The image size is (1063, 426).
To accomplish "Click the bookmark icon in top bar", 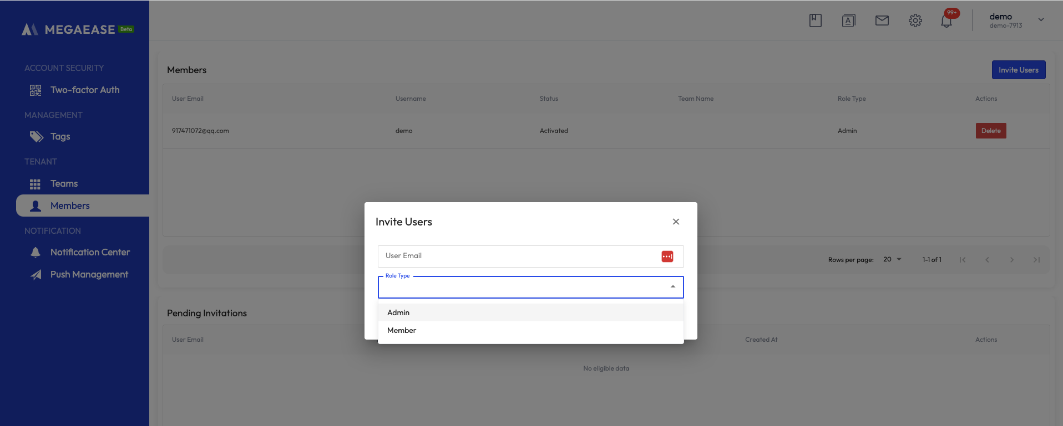I will click(815, 20).
